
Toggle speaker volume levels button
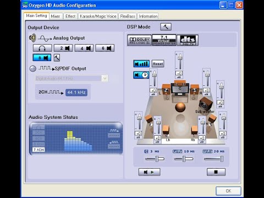(x=141, y=64)
